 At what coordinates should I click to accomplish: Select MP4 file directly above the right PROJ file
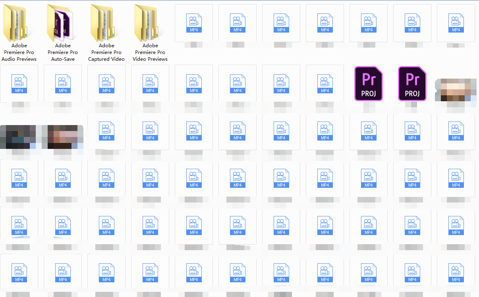[412, 23]
